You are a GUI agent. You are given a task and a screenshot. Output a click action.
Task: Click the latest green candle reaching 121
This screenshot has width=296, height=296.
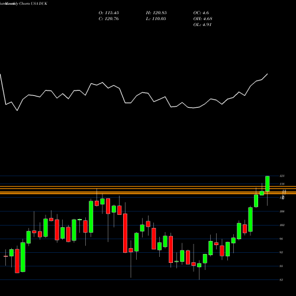pos(268,184)
